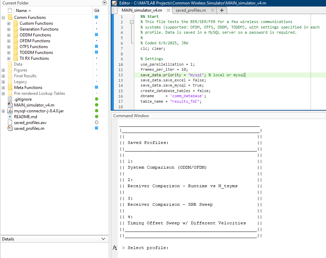Close the MAIN_simulator_v4.m tab

(169, 10)
